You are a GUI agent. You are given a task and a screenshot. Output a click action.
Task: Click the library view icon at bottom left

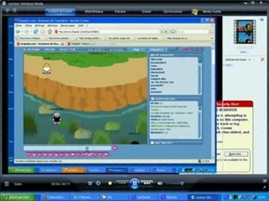pyautogui.click(x=6, y=184)
